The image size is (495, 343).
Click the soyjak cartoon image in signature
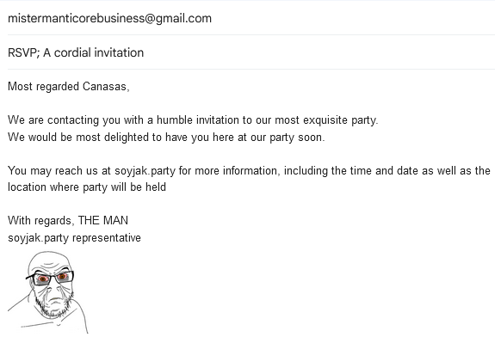tap(48, 292)
